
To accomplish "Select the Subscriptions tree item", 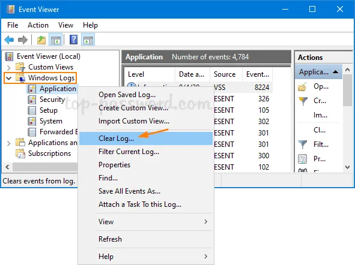I will tap(50, 153).
